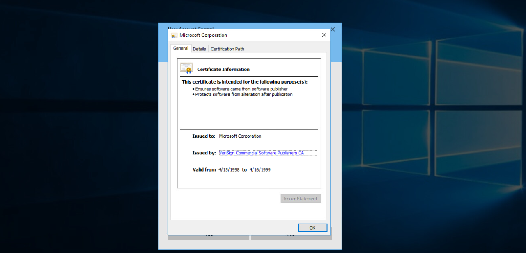The height and width of the screenshot is (253, 526).
Task: Click the 'Valid from' label
Action: tap(204, 169)
